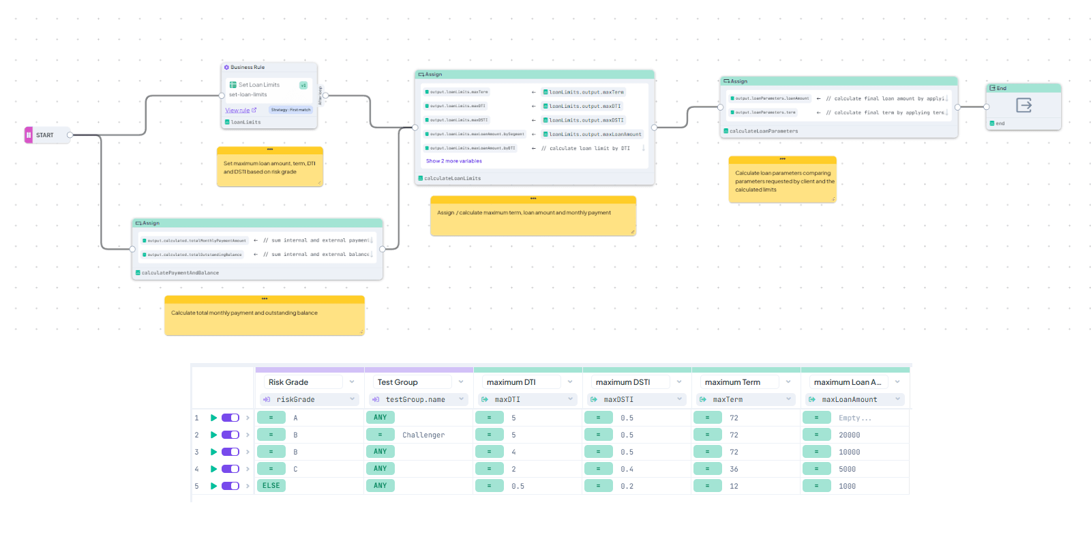
Task: Switch off the ELSE rule row 5
Action: [230, 486]
